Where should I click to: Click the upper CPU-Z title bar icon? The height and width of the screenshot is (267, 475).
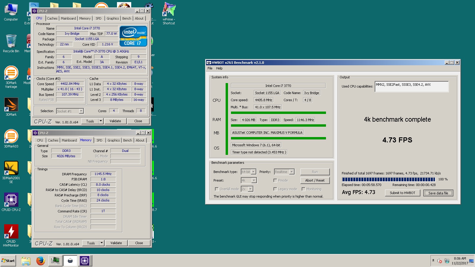(34, 11)
